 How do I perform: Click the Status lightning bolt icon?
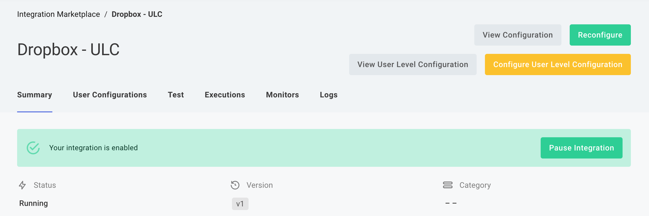coord(22,185)
